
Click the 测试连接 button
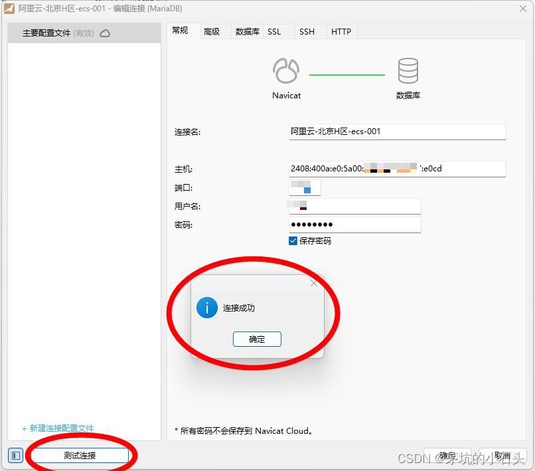click(80, 455)
